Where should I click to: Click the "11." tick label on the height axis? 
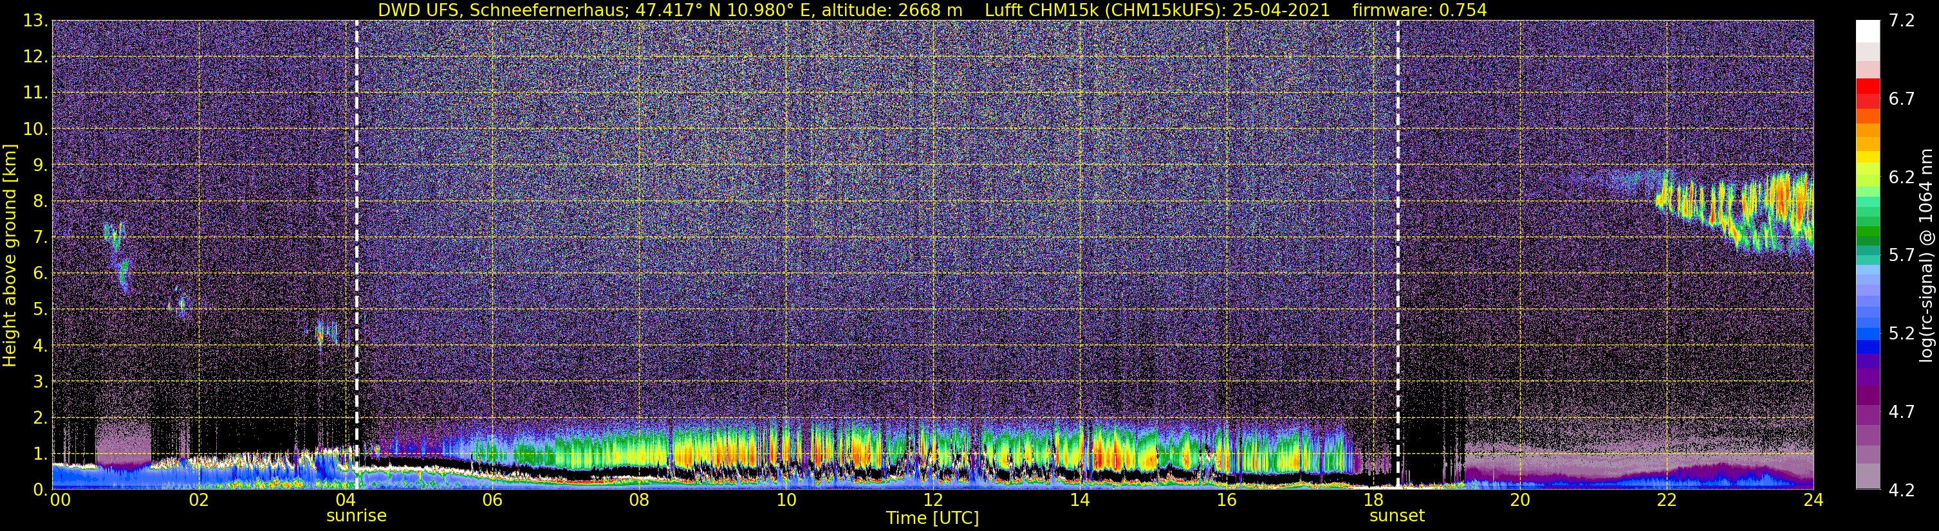pos(35,93)
